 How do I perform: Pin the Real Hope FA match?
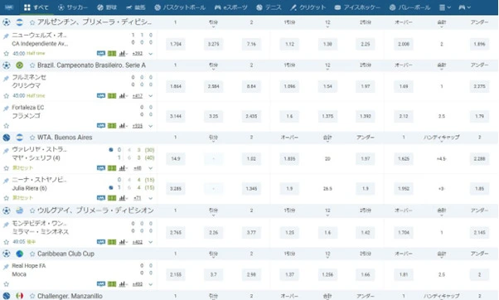[x=6, y=267]
